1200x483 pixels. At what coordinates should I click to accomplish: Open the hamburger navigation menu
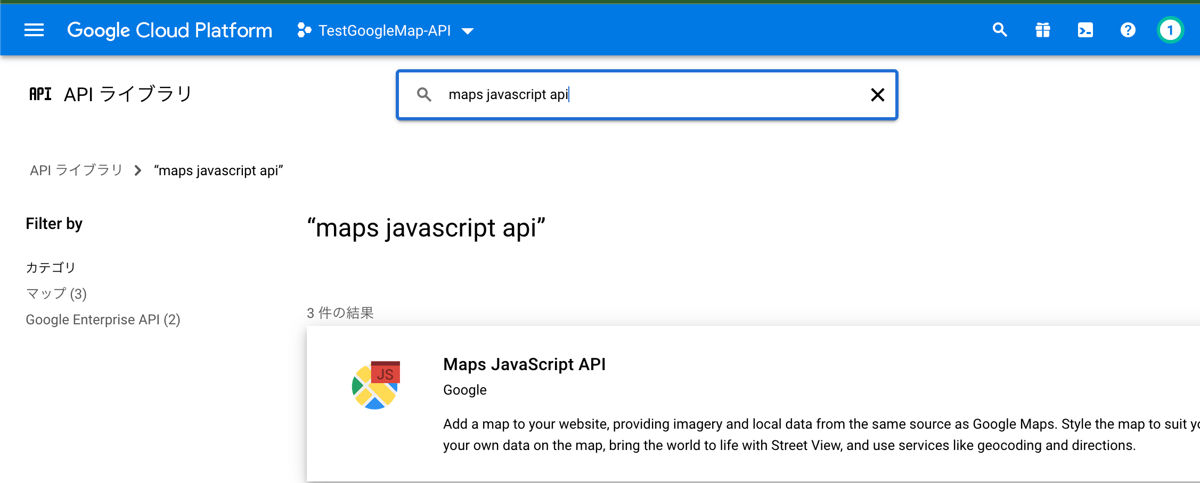pos(34,30)
